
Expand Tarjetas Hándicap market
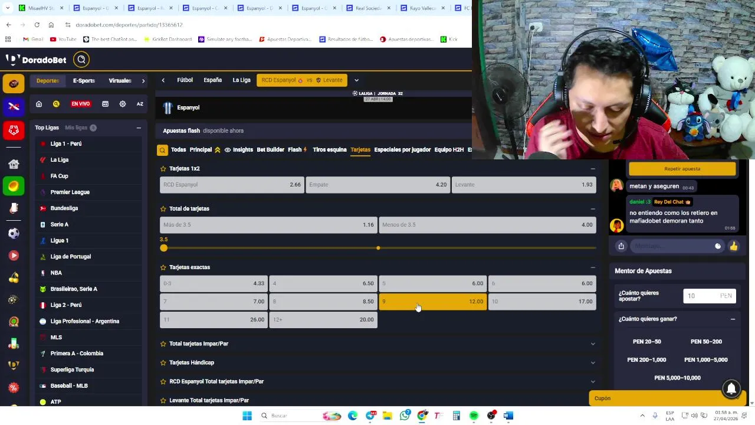377,362
